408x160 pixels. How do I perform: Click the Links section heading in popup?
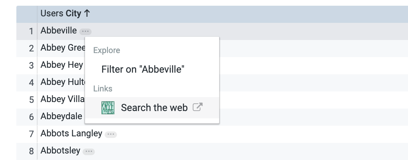coord(103,89)
